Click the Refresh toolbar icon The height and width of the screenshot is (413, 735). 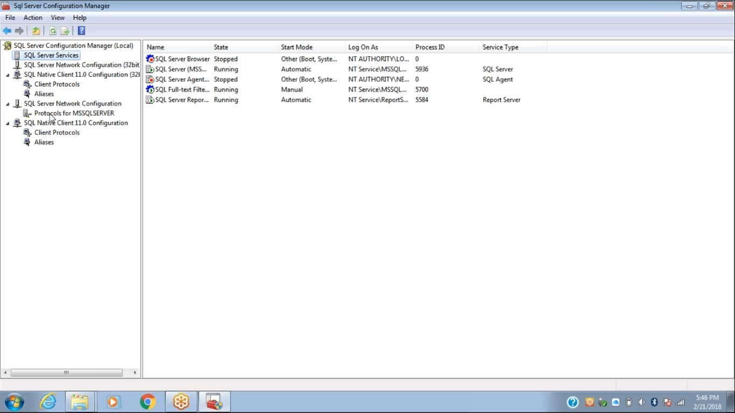(x=53, y=31)
